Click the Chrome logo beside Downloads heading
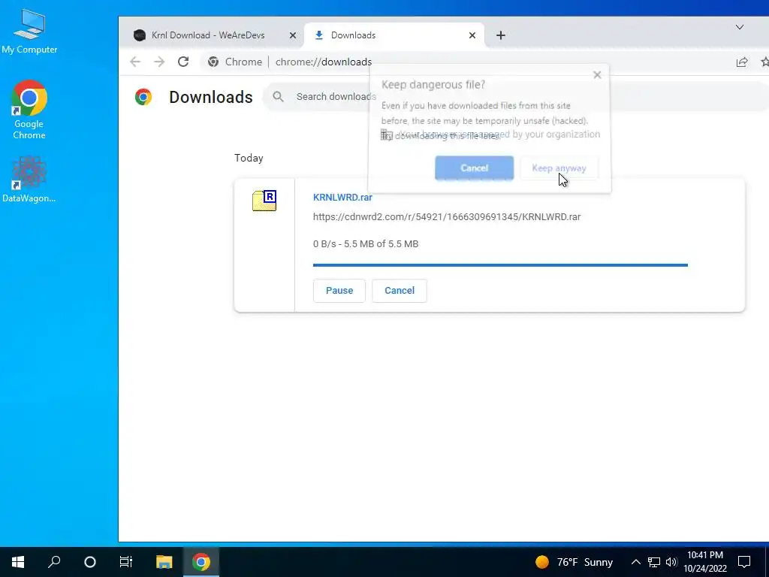 pos(143,97)
